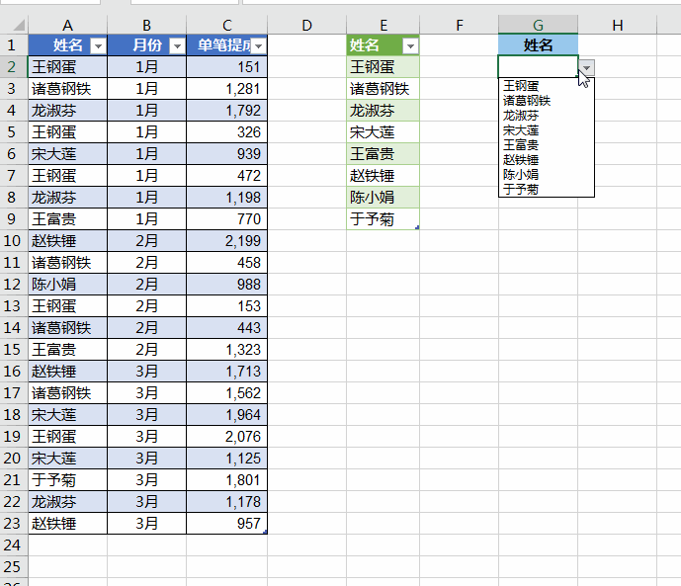Click cell E7 containing 赵铁锤
This screenshot has height=586, width=681.
click(x=383, y=175)
